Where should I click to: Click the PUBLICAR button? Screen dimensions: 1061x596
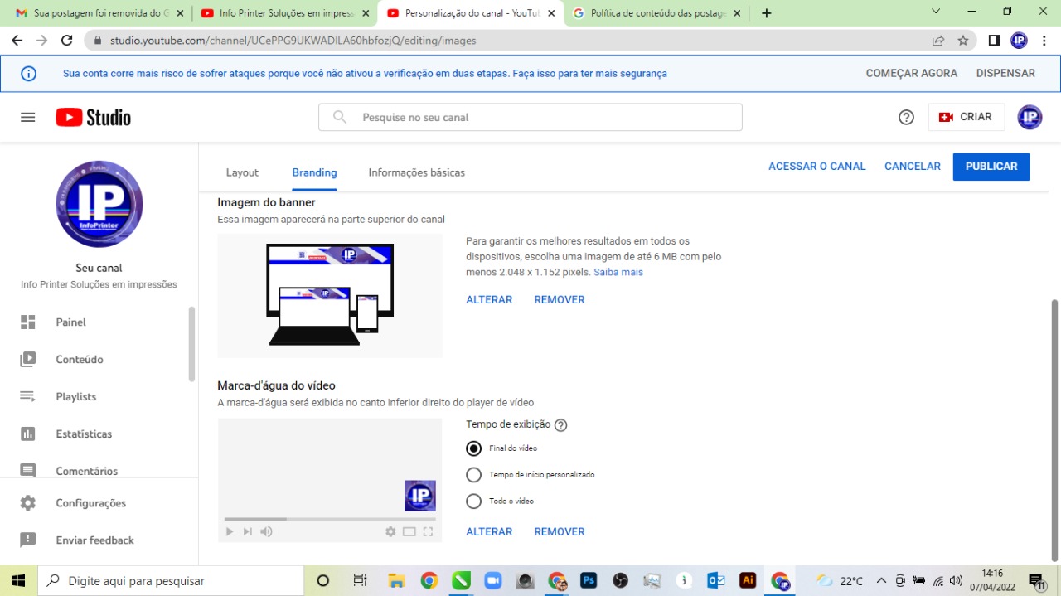(x=991, y=167)
